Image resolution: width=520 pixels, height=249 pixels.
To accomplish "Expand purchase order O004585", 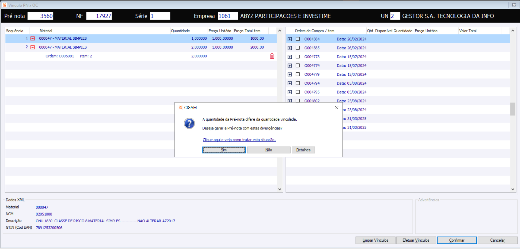I will pos(290,48).
